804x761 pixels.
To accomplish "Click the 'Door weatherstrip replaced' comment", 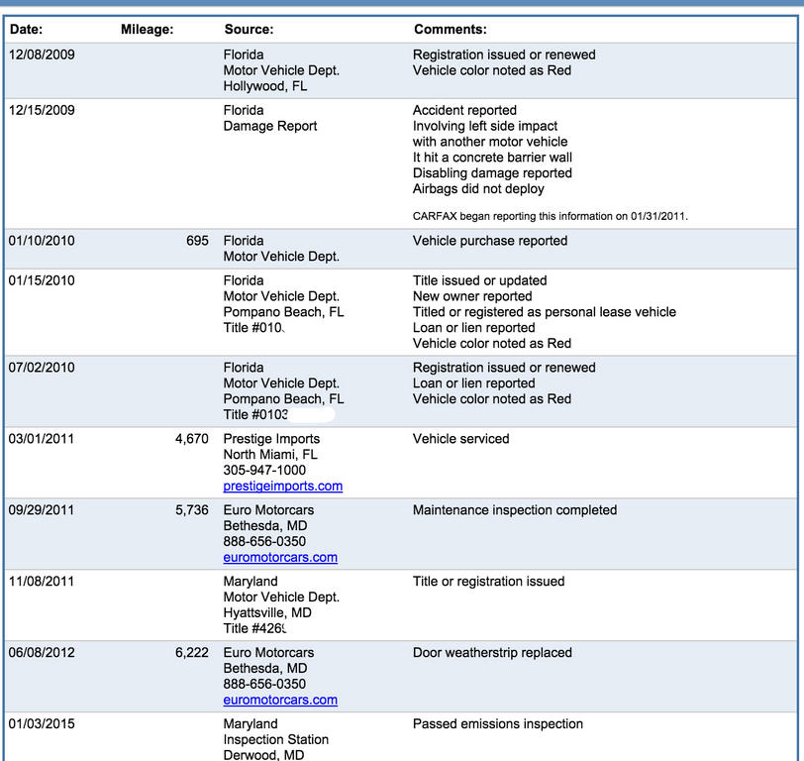I will pyautogui.click(x=492, y=653).
